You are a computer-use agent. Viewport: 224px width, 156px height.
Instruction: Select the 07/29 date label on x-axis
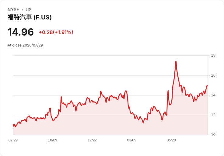tap(13, 140)
